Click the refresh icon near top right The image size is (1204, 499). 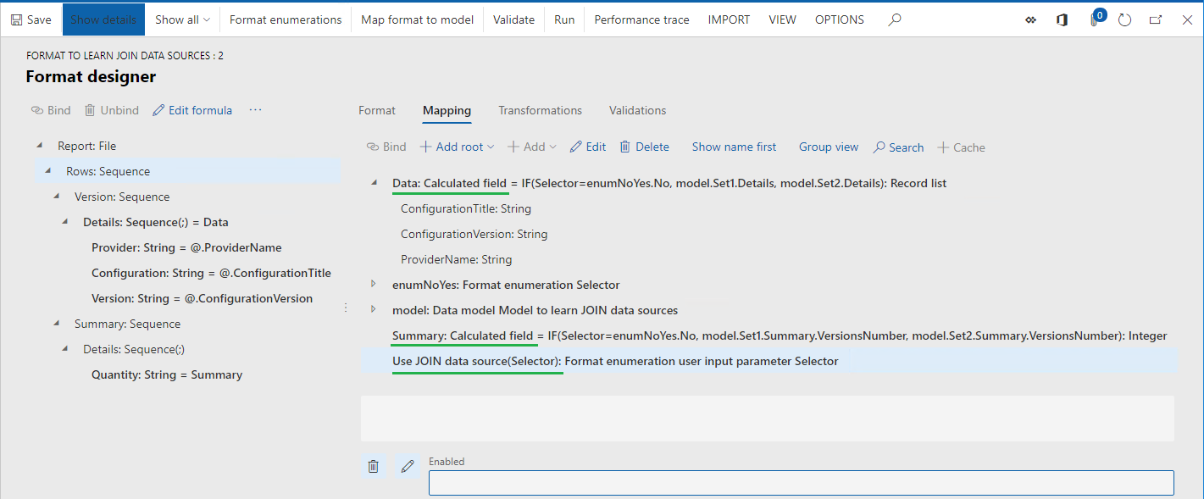[x=1124, y=19]
